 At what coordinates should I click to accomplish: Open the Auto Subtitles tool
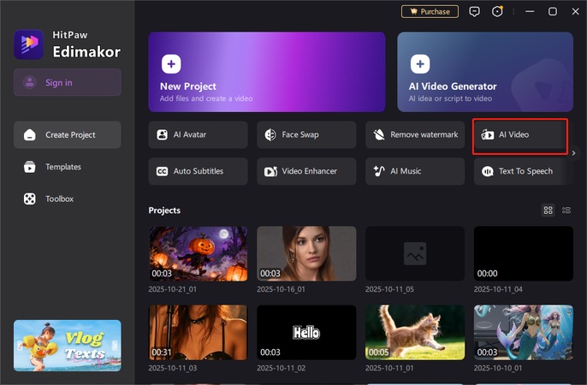point(198,171)
